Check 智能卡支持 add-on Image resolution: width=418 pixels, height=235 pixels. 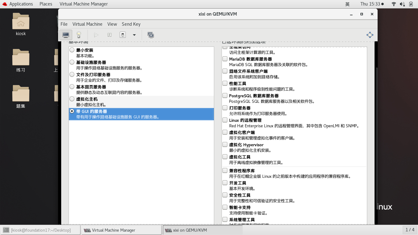(x=225, y=207)
